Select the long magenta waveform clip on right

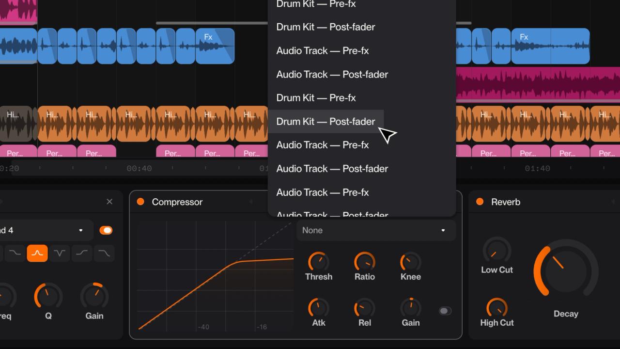(538, 84)
